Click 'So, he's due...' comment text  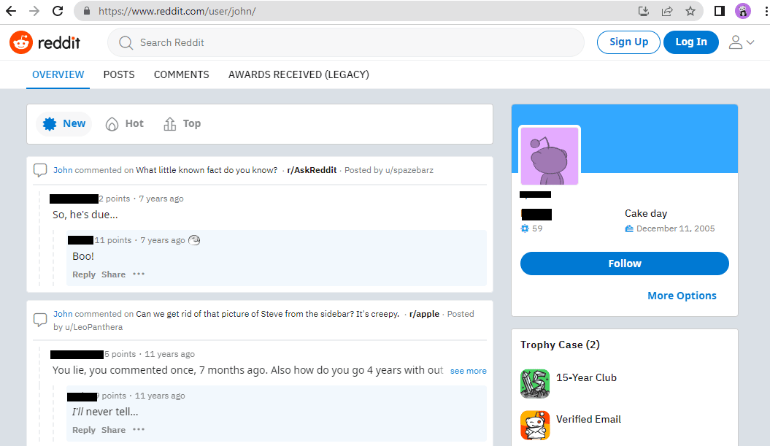[x=85, y=215]
